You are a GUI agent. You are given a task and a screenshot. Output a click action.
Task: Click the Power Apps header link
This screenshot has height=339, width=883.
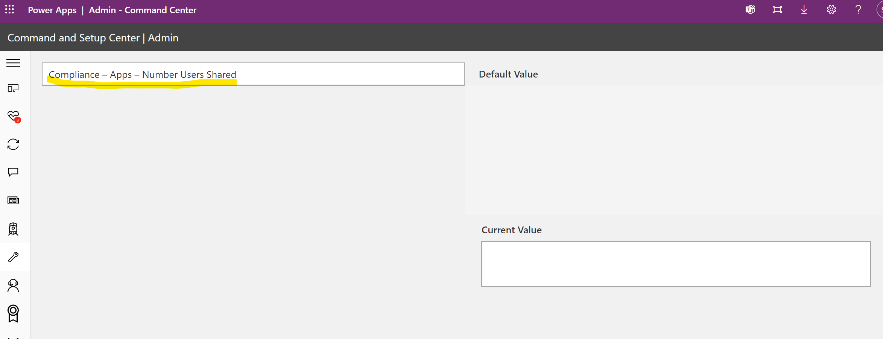coord(52,10)
